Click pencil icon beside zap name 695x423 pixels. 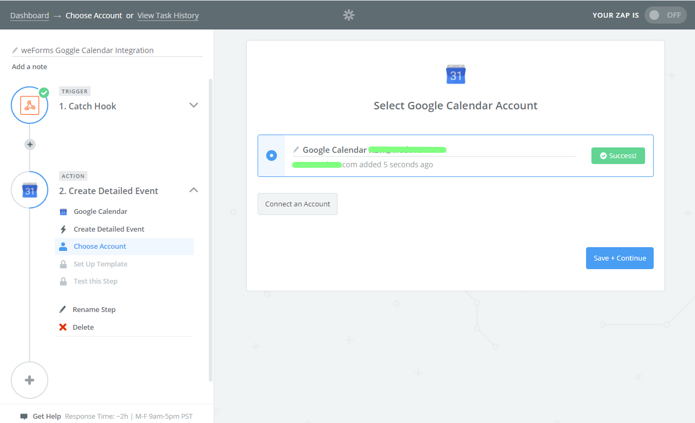15,50
